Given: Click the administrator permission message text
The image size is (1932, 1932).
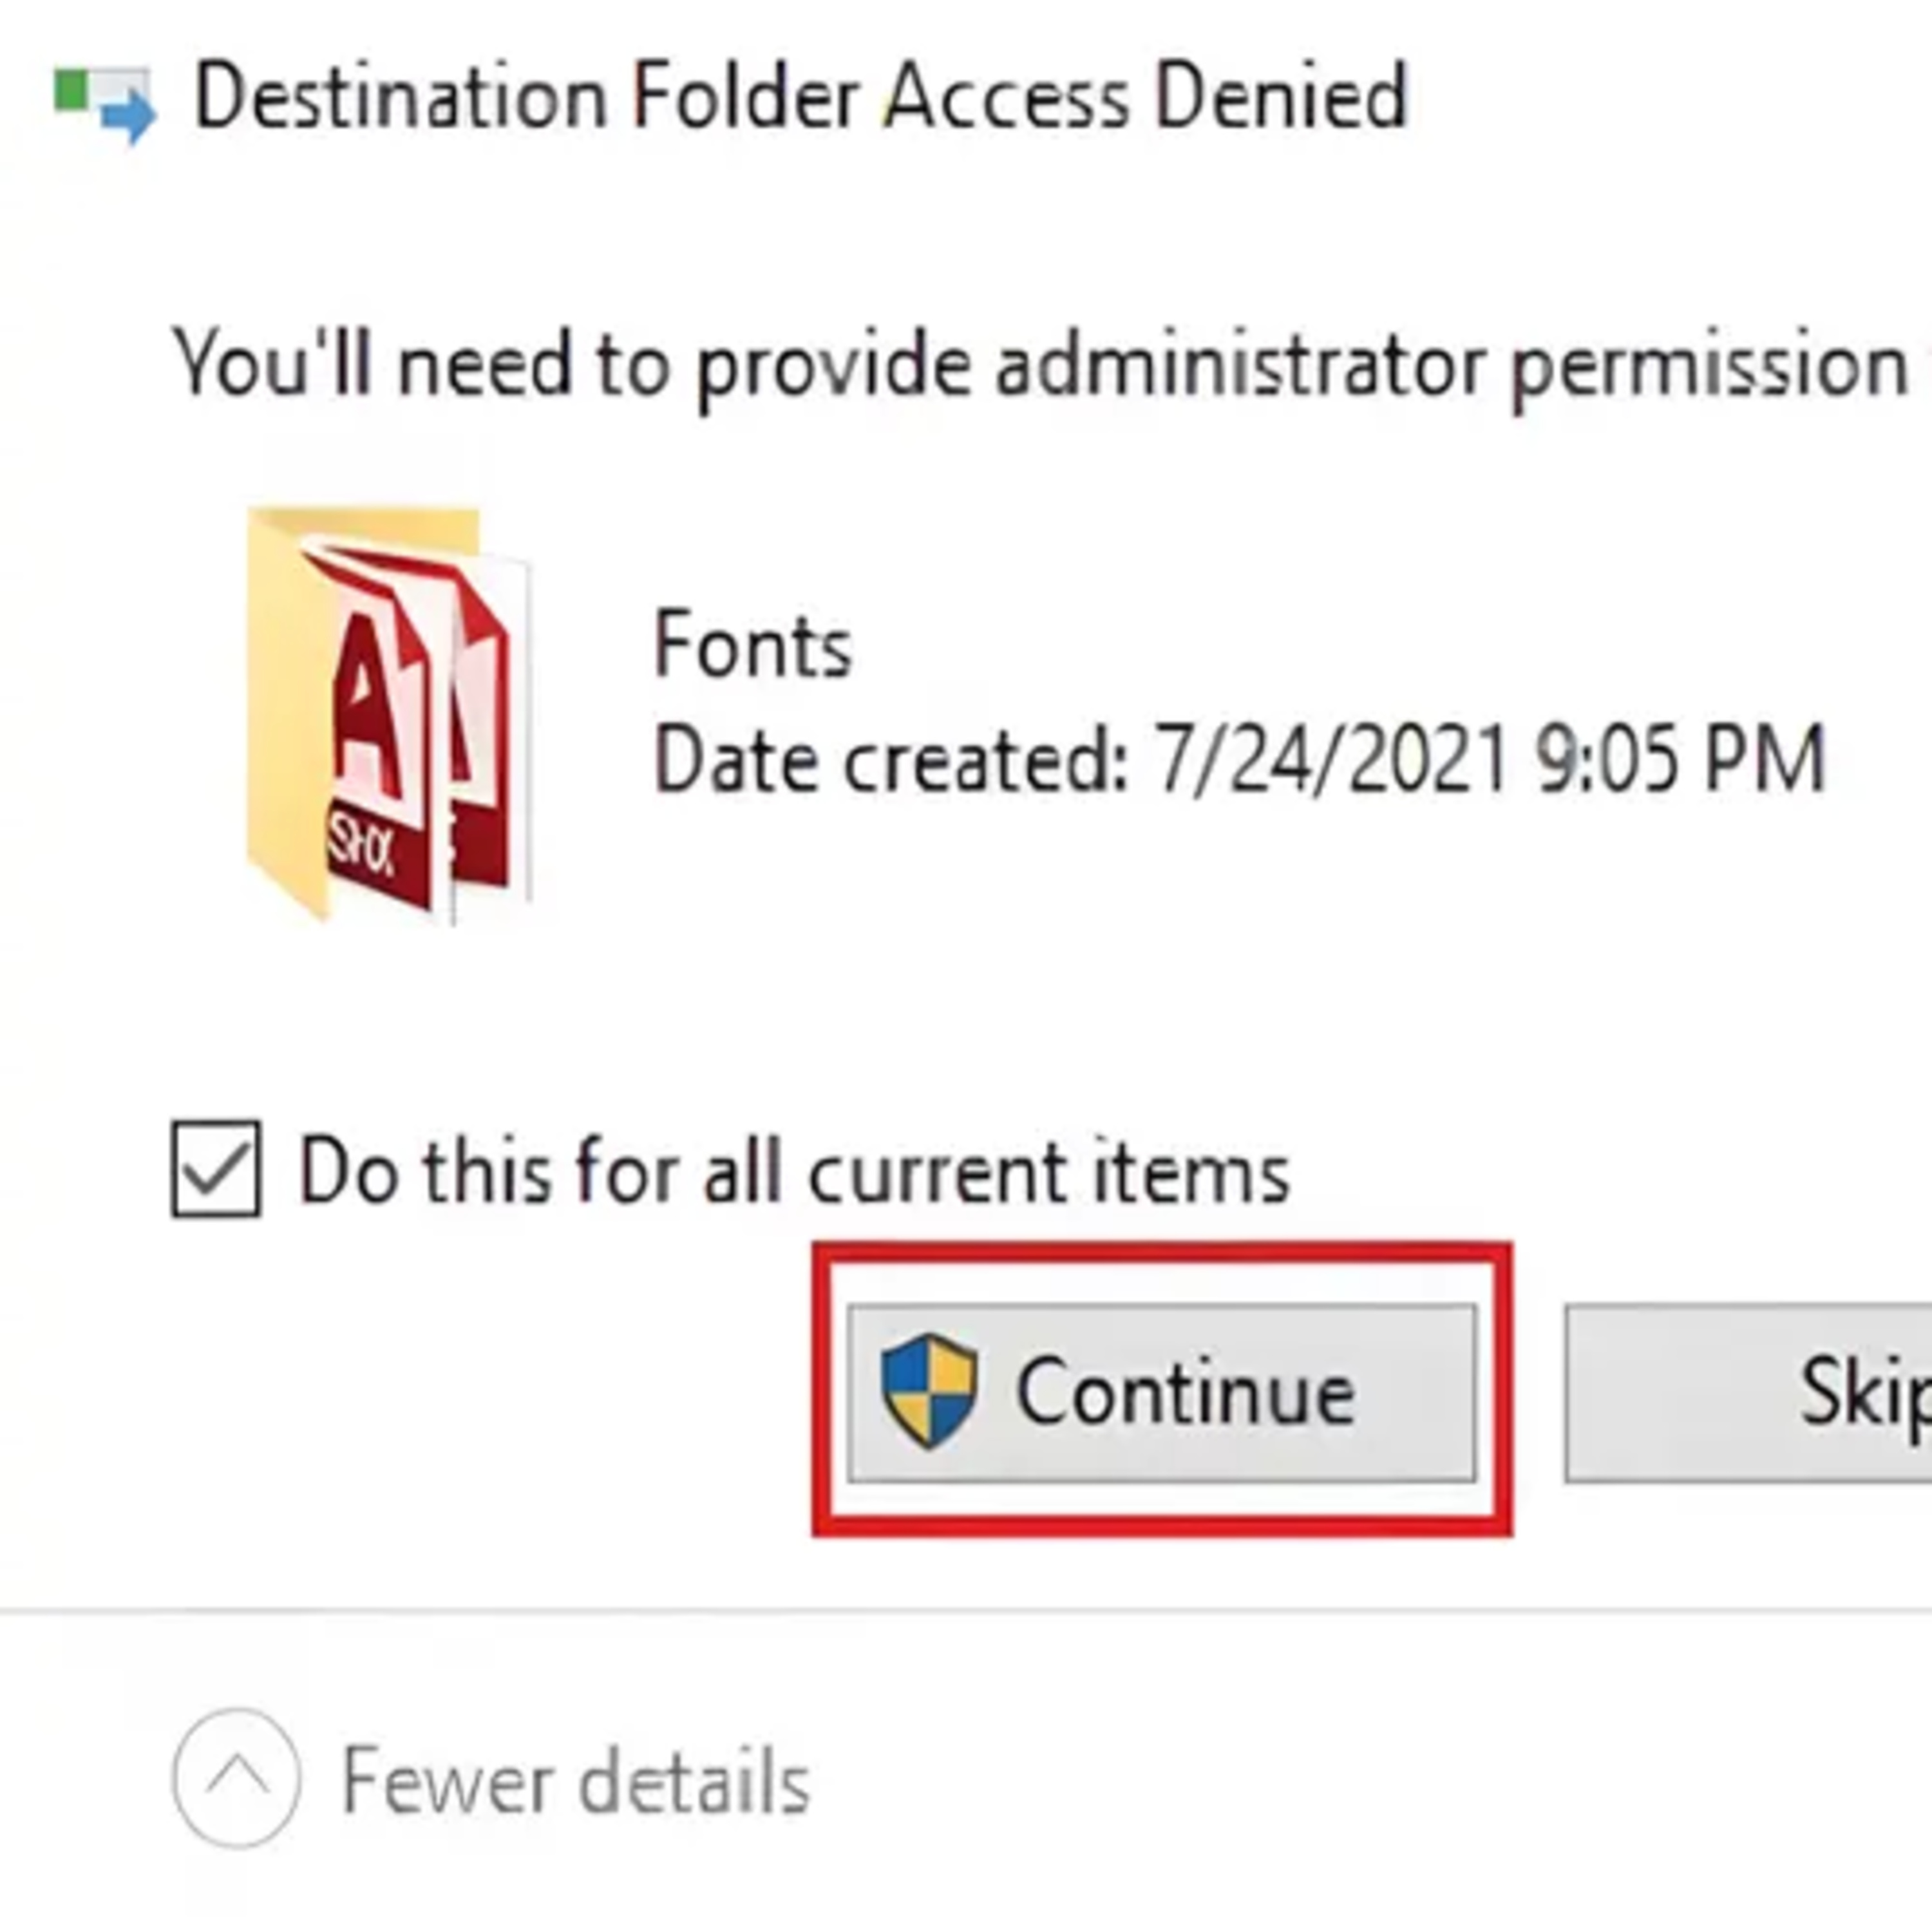Looking at the screenshot, I should (x=1040, y=366).
